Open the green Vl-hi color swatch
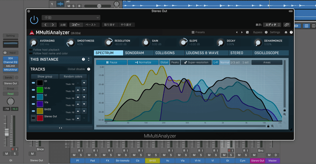 click(40, 90)
